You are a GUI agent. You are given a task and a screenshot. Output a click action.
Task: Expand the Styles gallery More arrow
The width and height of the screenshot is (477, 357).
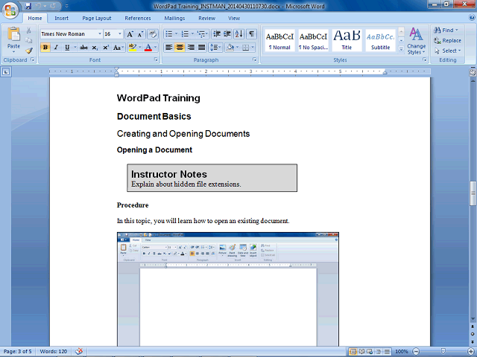pos(401,48)
